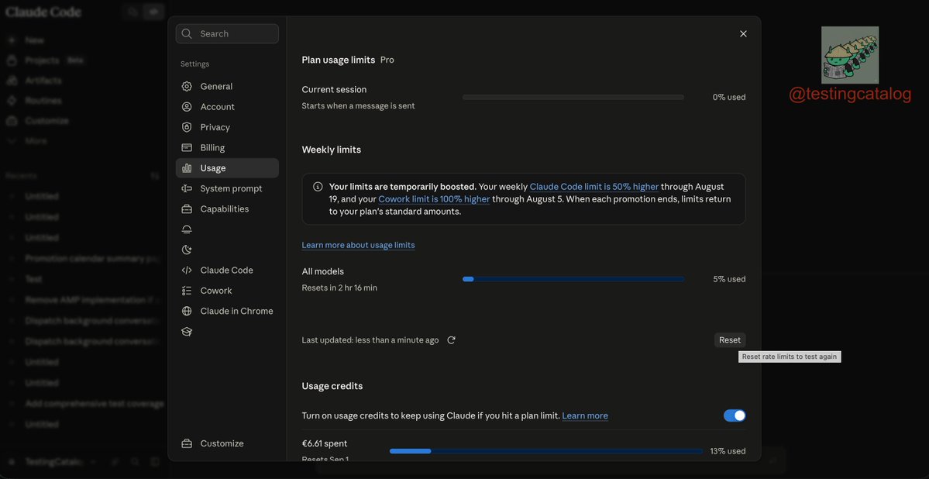Open Customize at the bottom of settings sidebar

pyautogui.click(x=227, y=443)
